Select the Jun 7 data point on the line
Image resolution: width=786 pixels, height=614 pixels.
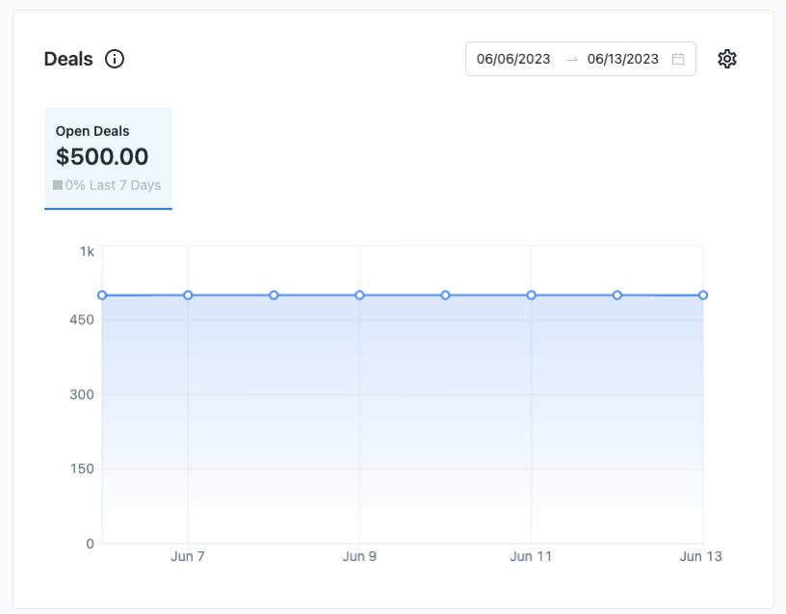tap(188, 295)
